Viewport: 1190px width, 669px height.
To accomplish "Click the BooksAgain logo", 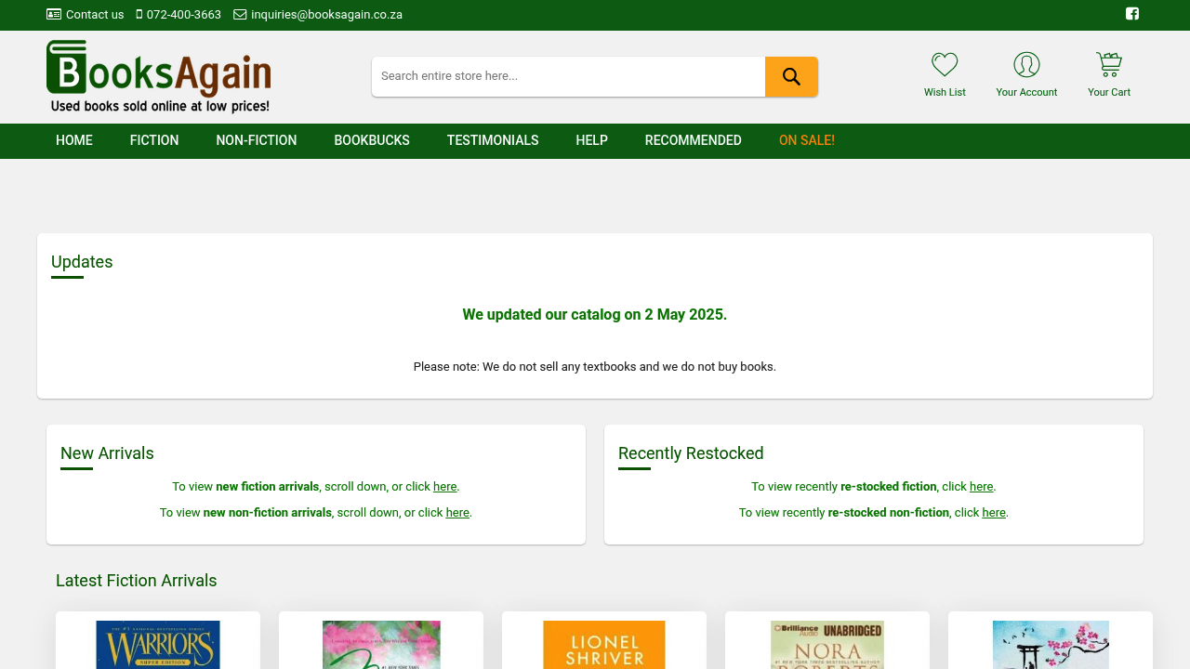I will [159, 77].
